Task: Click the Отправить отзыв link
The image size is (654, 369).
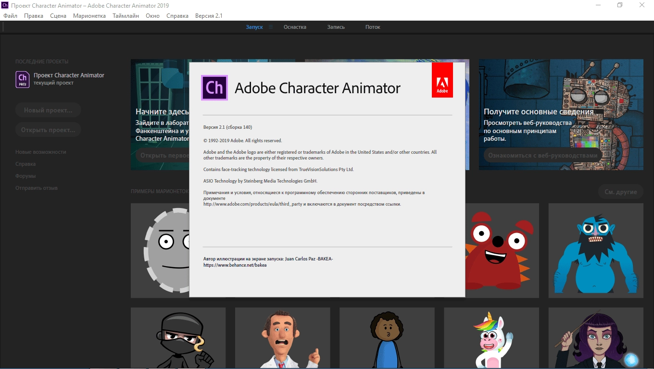Action: click(x=37, y=188)
